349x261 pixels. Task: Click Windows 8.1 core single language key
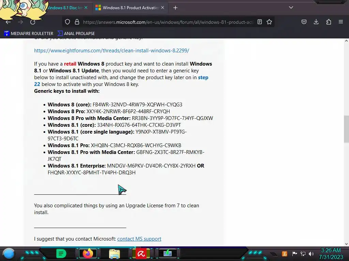click(117, 135)
